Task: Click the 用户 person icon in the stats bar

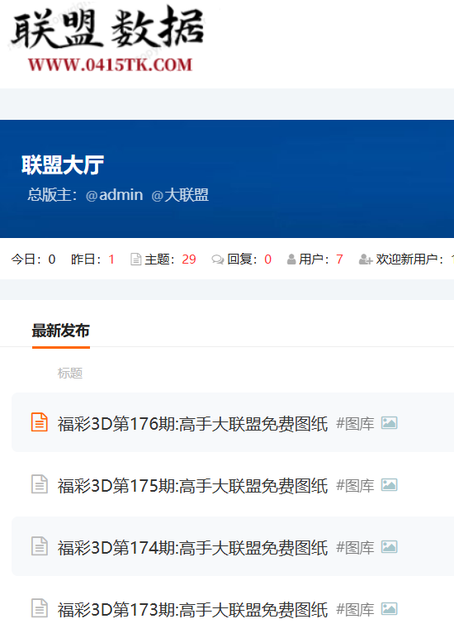Action: [x=291, y=259]
